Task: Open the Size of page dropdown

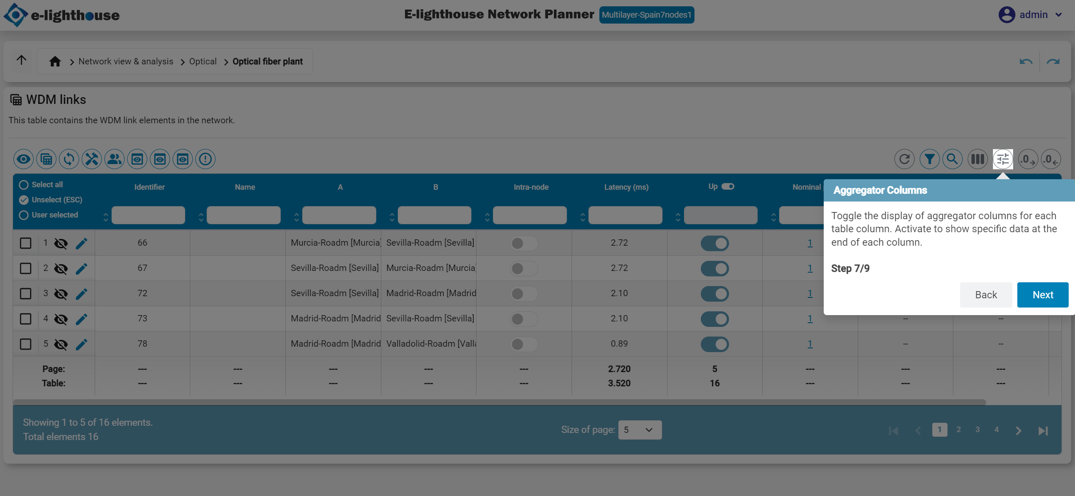Action: pos(639,430)
